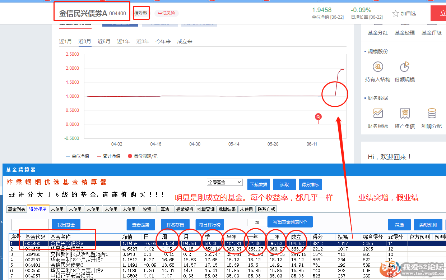Click the 每日排行榜 button

pyautogui.click(x=210, y=225)
